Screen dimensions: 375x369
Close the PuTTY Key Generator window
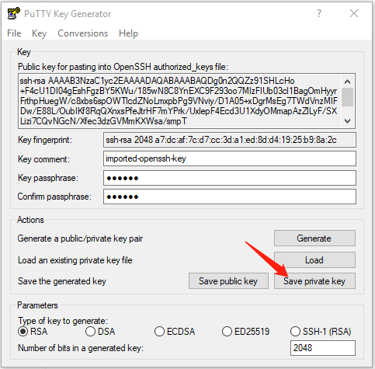354,13
